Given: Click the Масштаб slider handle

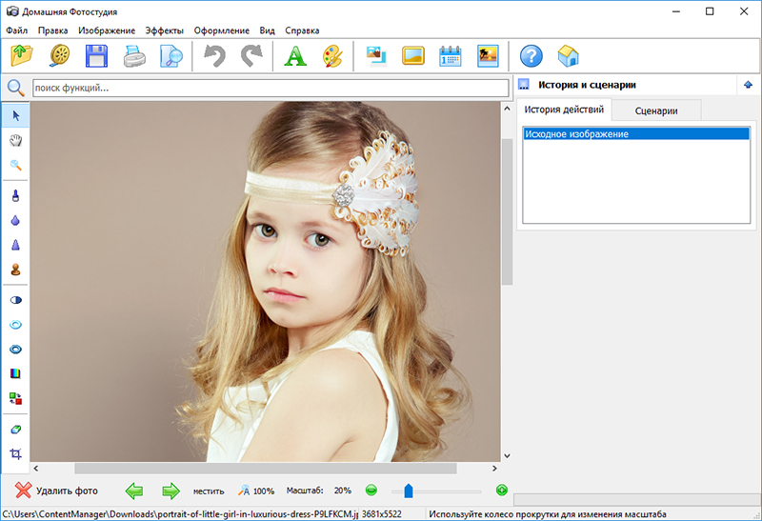Looking at the screenshot, I should 409,491.
